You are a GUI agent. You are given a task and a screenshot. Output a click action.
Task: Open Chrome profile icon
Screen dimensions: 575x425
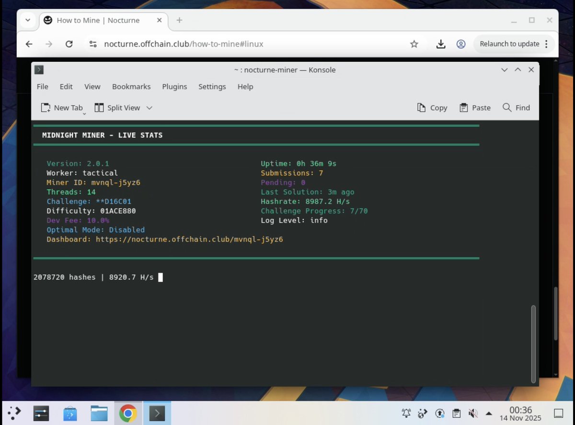pos(461,44)
